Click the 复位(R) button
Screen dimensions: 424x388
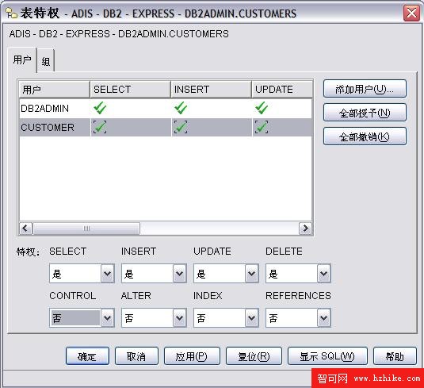(x=254, y=356)
